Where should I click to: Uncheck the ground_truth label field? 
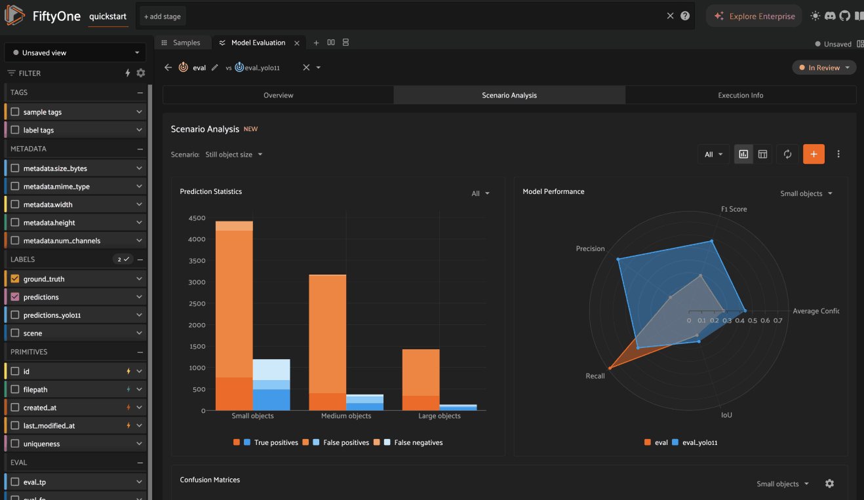pos(15,279)
